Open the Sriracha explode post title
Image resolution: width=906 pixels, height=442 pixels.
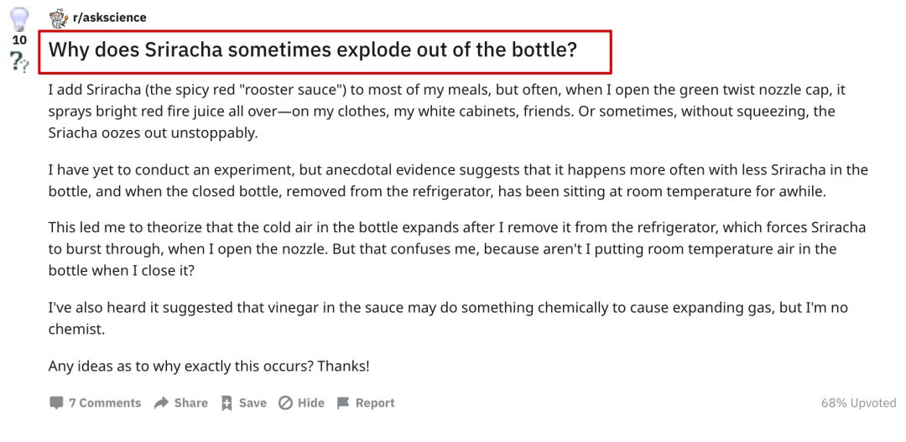(x=313, y=49)
